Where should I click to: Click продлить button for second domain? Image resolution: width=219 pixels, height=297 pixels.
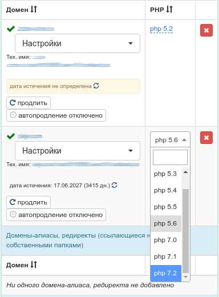click(x=29, y=202)
